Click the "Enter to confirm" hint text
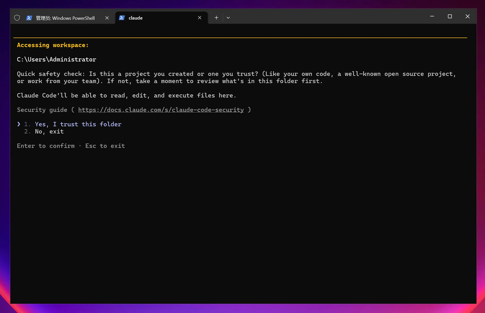Viewport: 485px width, 313px height. coord(46,146)
